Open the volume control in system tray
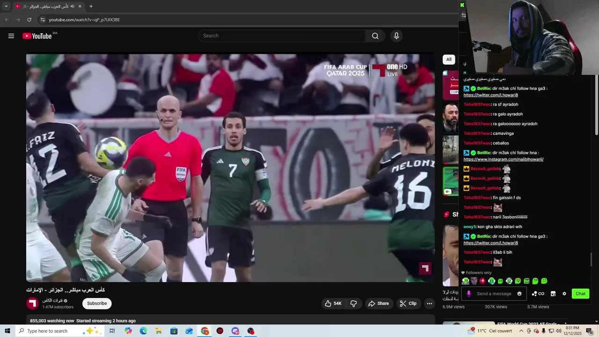The width and height of the screenshot is (599, 337). 559,331
